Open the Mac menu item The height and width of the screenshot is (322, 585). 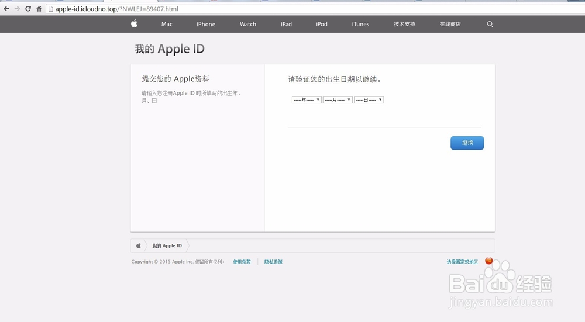click(x=167, y=24)
